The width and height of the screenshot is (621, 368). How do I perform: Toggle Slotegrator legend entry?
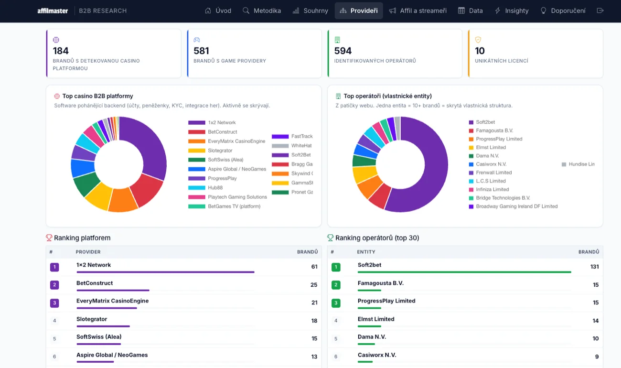point(210,151)
